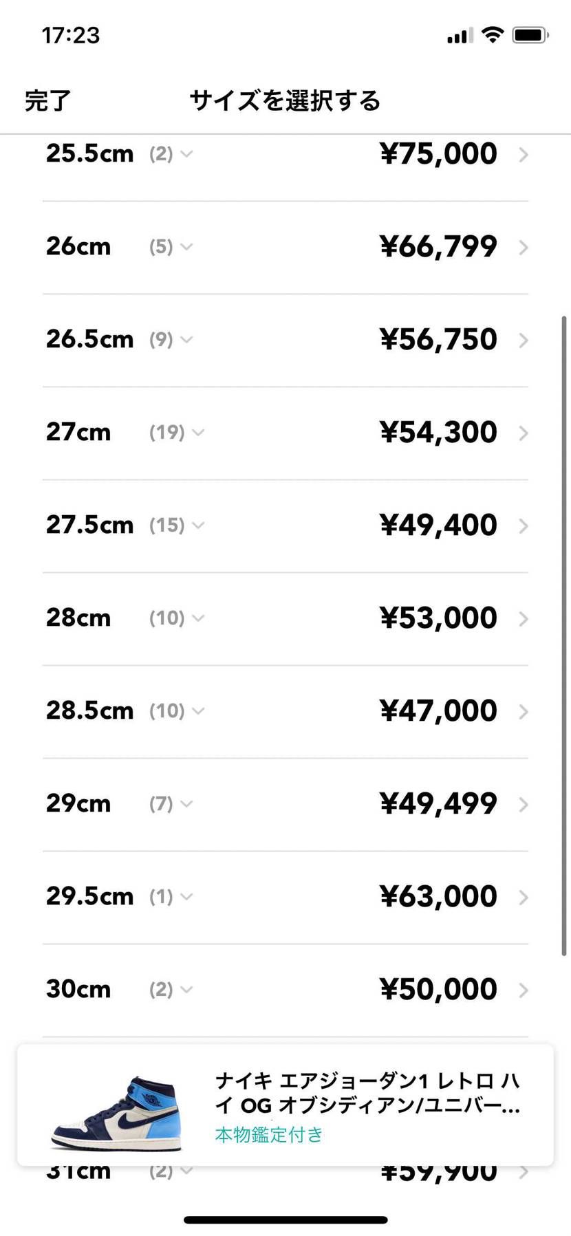Screen dimensions: 571x1236
Task: Click right arrow next to ¥50,000
Action: click(524, 990)
